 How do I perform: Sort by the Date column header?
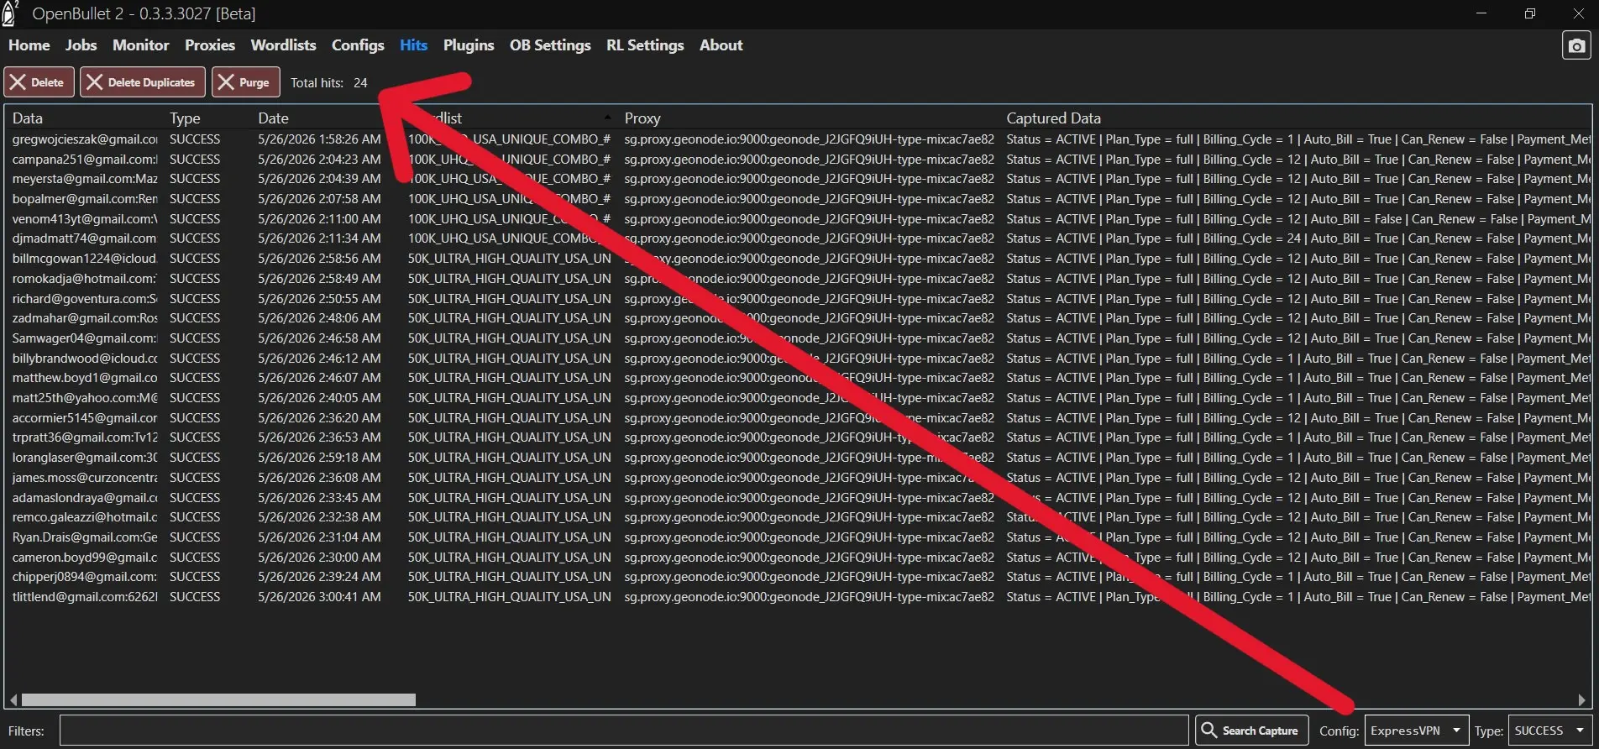point(273,118)
